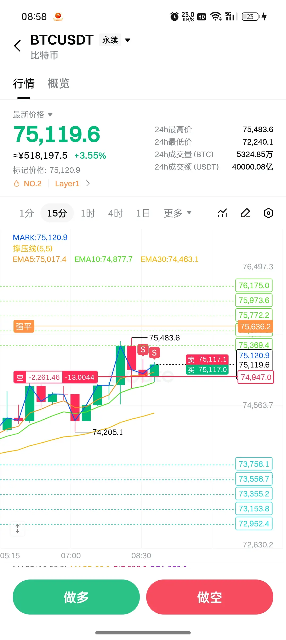Tap the 74,947.0 position price tag

point(256,377)
